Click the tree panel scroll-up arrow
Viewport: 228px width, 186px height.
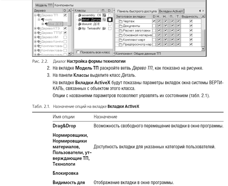[x=69, y=10]
